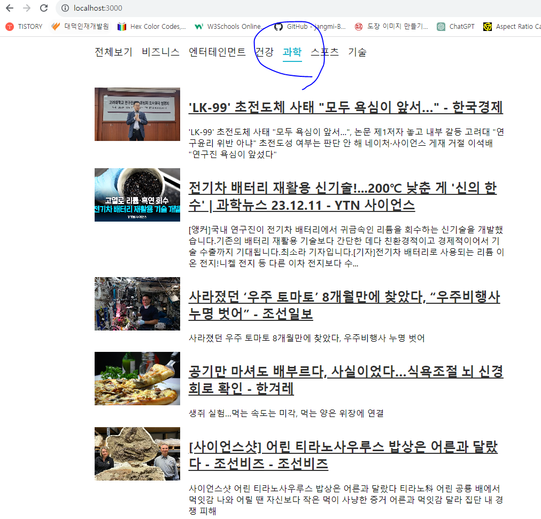Open the W3Schools Online bookmark
541x519 pixels.
tap(228, 27)
